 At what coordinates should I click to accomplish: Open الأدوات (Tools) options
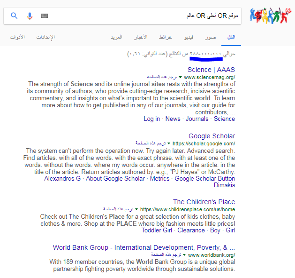(17, 37)
